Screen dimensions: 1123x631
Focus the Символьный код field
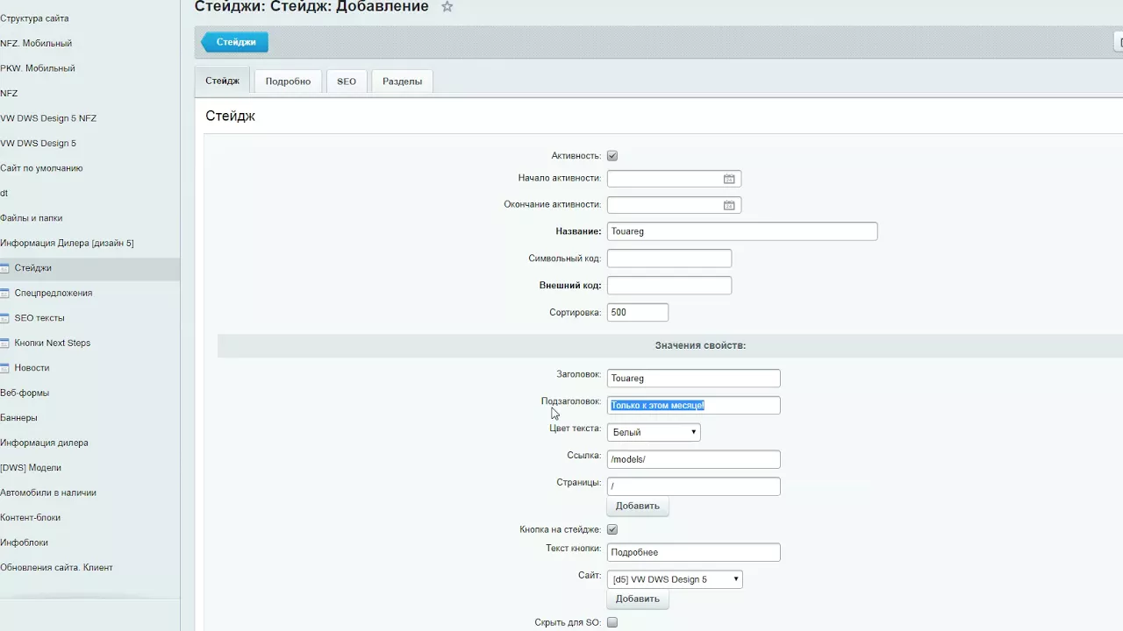tap(669, 259)
